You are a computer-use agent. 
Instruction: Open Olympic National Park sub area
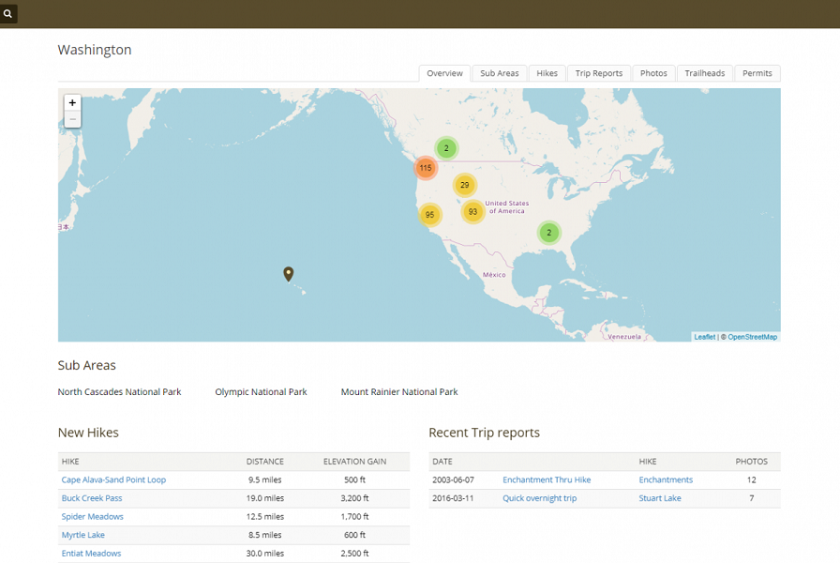point(261,392)
